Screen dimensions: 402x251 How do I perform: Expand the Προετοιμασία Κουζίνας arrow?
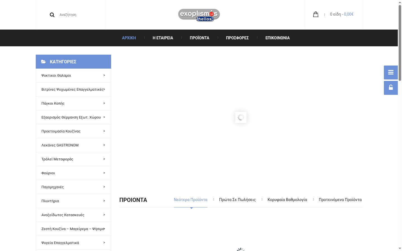[x=104, y=131]
